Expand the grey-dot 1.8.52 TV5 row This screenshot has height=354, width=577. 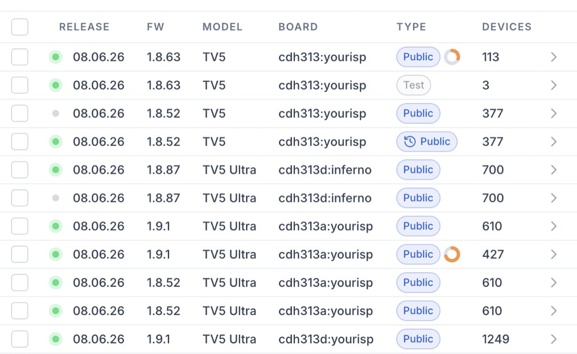553,113
